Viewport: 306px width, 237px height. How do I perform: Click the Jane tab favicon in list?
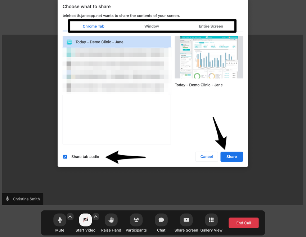[x=69, y=42]
